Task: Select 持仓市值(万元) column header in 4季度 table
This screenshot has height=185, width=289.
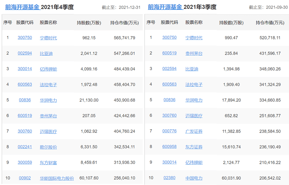Action: tap(125, 23)
